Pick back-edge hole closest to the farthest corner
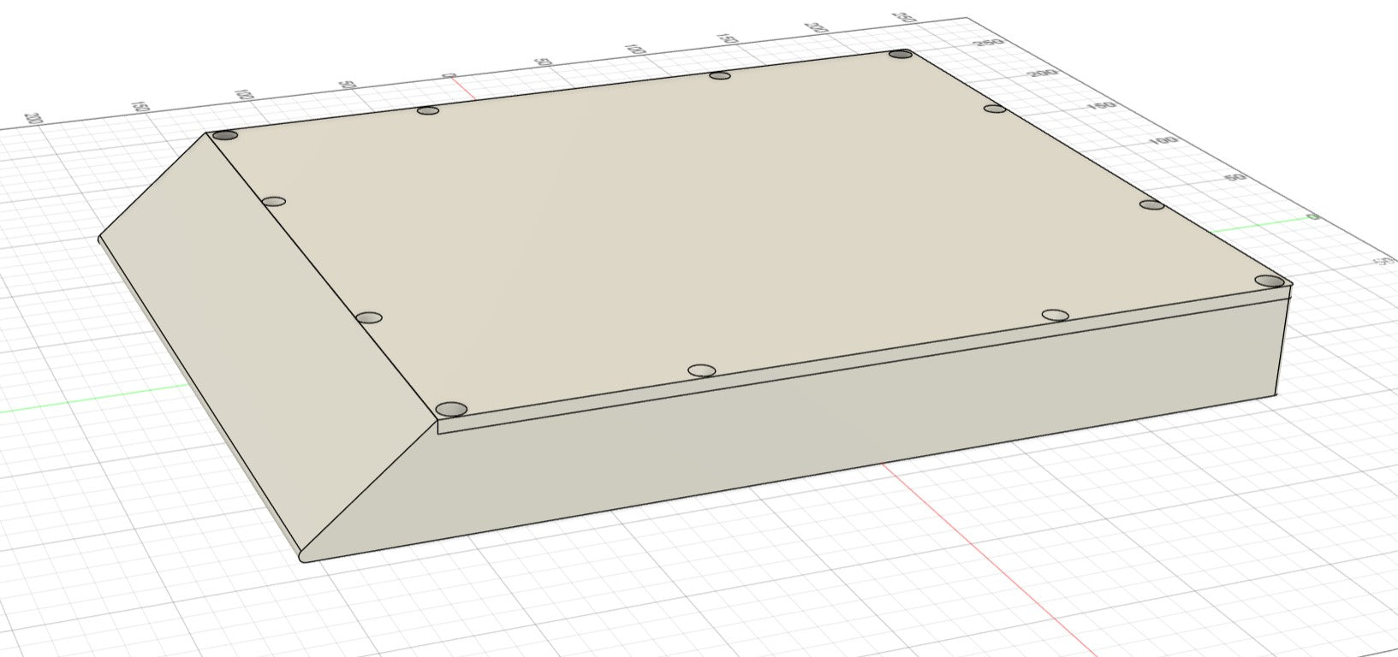Viewport: 1398px width, 657px height. (x=720, y=76)
